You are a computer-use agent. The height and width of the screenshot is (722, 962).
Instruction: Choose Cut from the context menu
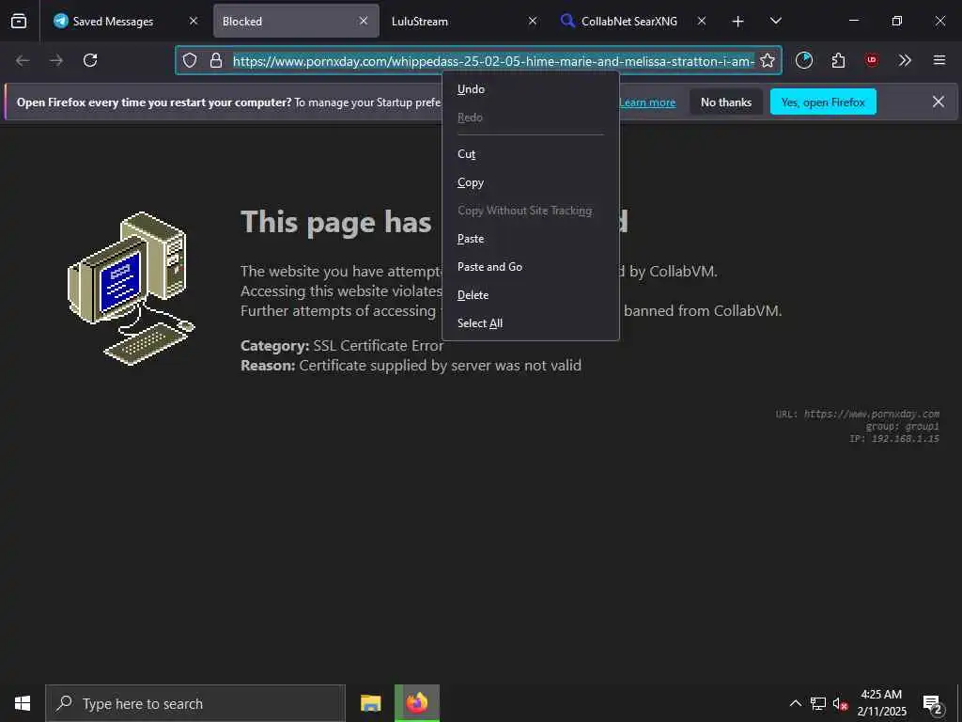point(531,154)
